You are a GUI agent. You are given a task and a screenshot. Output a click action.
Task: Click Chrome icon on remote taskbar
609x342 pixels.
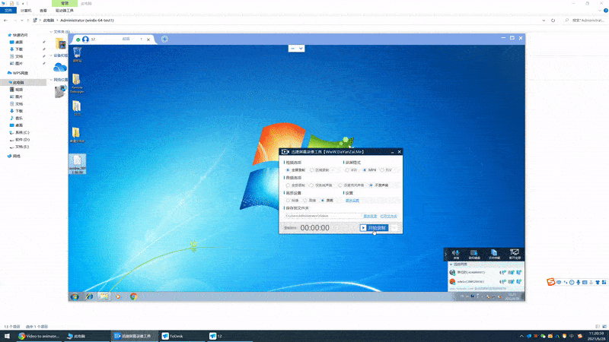(x=134, y=296)
